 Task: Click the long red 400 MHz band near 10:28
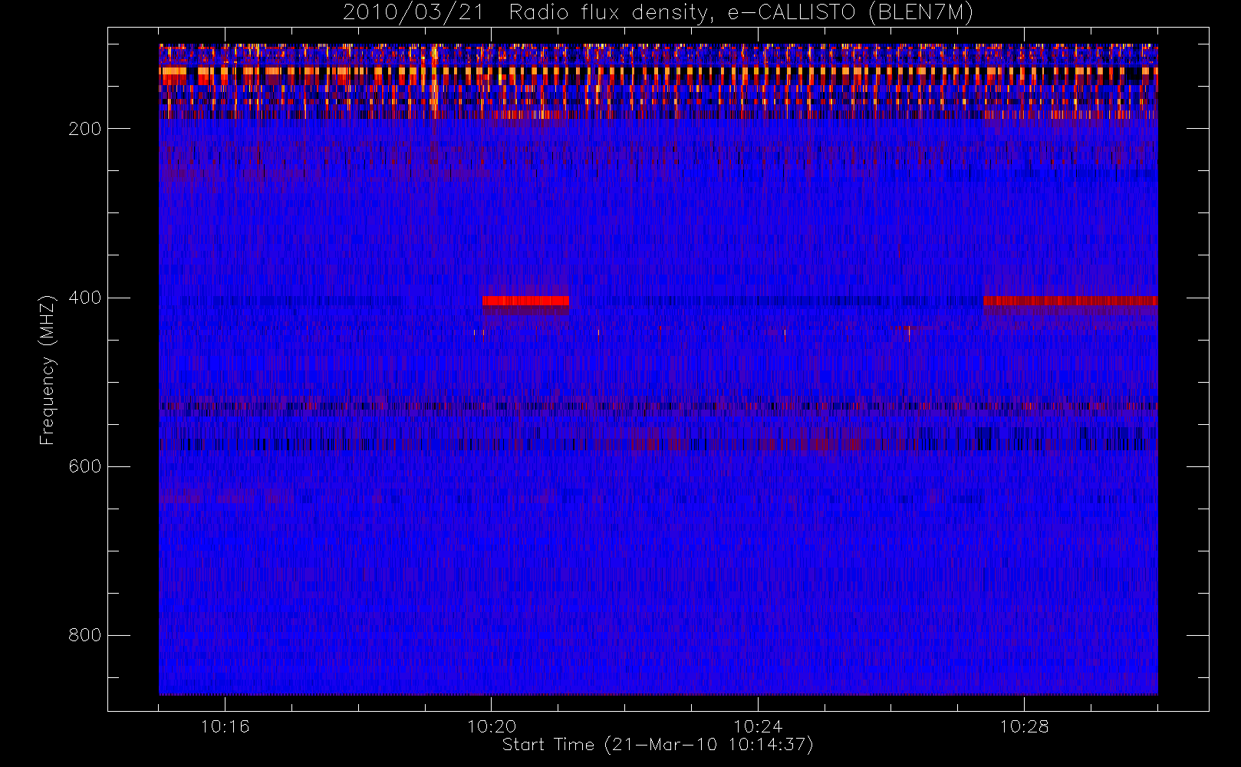pyautogui.click(x=1071, y=301)
